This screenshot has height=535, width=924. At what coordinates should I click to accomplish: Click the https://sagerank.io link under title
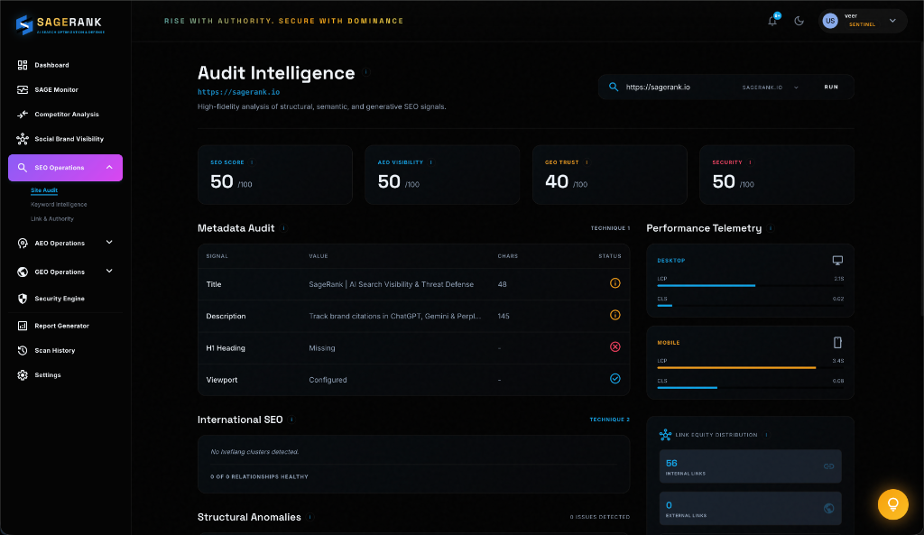(238, 92)
